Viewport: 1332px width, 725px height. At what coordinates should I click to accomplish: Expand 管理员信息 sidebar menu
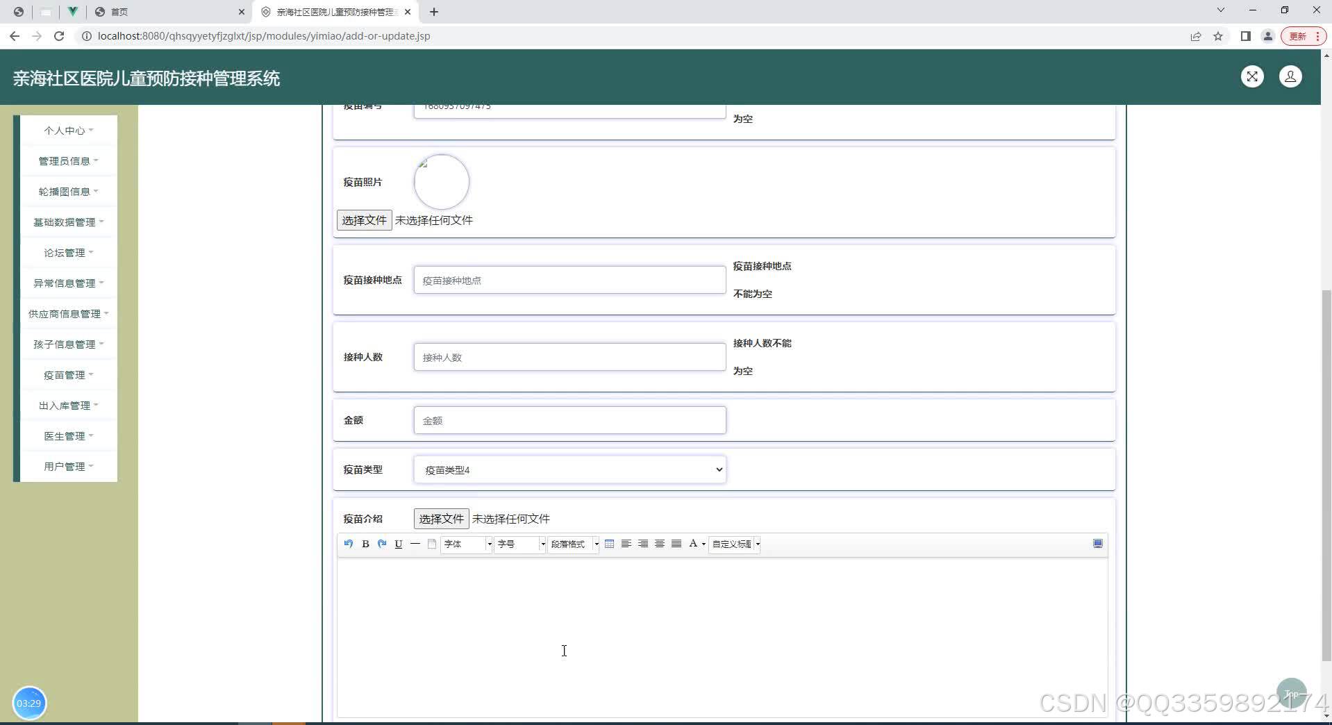click(x=68, y=161)
